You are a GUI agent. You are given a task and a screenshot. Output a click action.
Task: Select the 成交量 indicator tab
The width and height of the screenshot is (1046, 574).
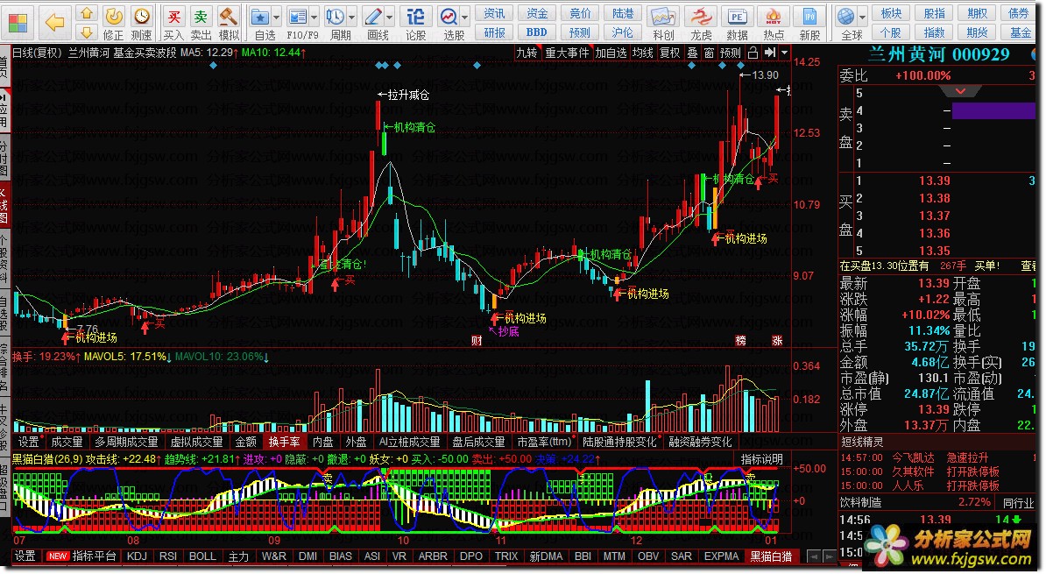pyautogui.click(x=67, y=442)
